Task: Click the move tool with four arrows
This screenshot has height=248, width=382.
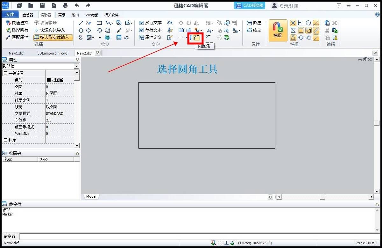Action: pos(181,23)
